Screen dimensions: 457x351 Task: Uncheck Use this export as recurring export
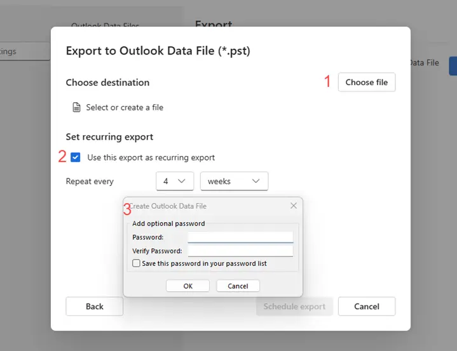tap(76, 157)
